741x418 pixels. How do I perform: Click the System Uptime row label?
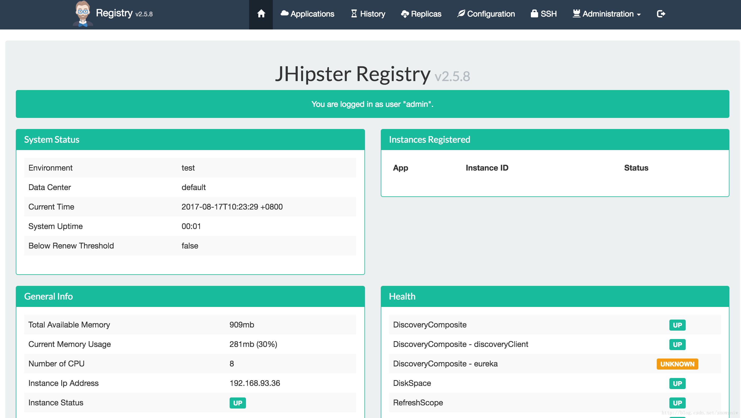[x=56, y=227]
